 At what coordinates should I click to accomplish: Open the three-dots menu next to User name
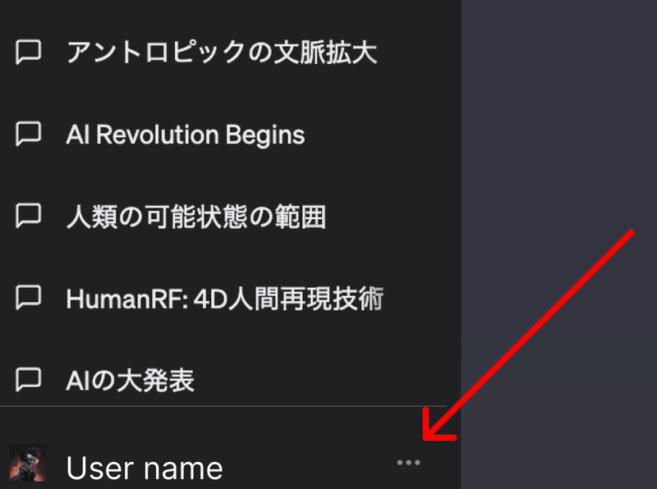click(x=408, y=463)
